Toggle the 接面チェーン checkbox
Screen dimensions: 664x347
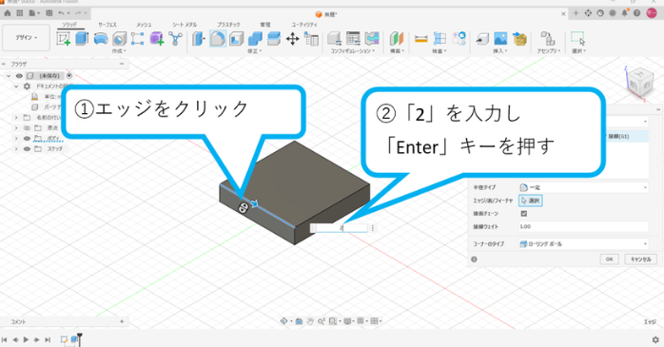pyautogui.click(x=524, y=214)
